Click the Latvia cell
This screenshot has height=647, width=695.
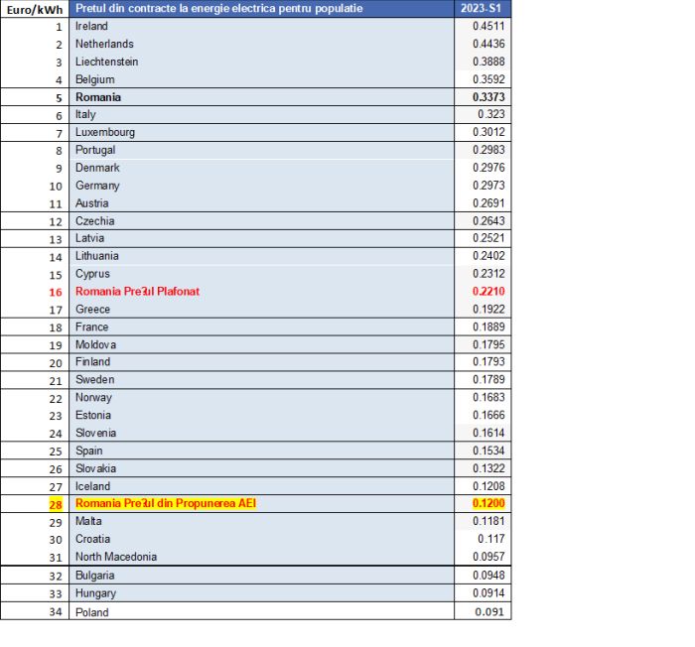coord(261,238)
